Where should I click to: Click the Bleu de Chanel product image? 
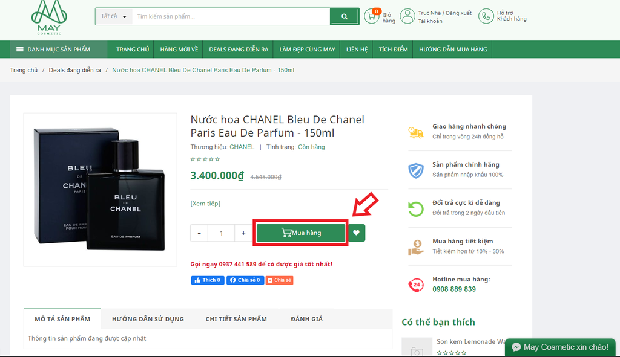(x=100, y=190)
